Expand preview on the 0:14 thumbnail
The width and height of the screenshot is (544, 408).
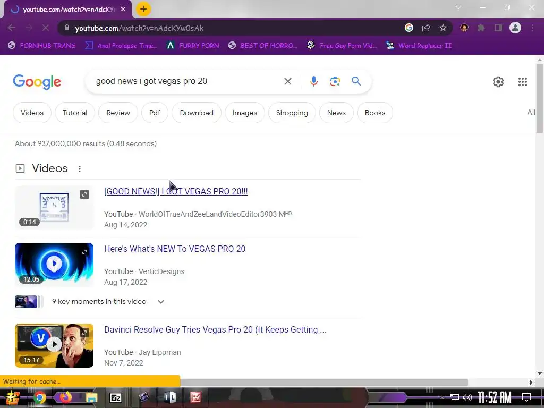click(84, 194)
